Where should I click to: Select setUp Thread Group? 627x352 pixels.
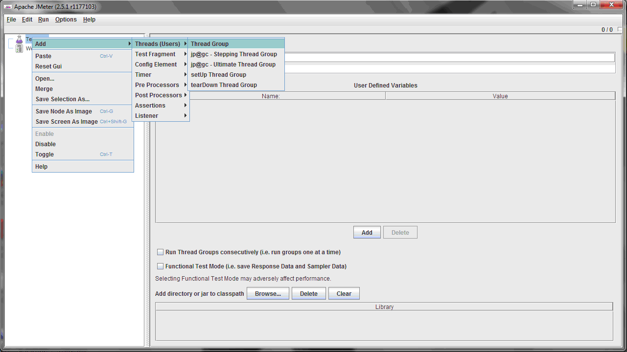click(x=236, y=75)
